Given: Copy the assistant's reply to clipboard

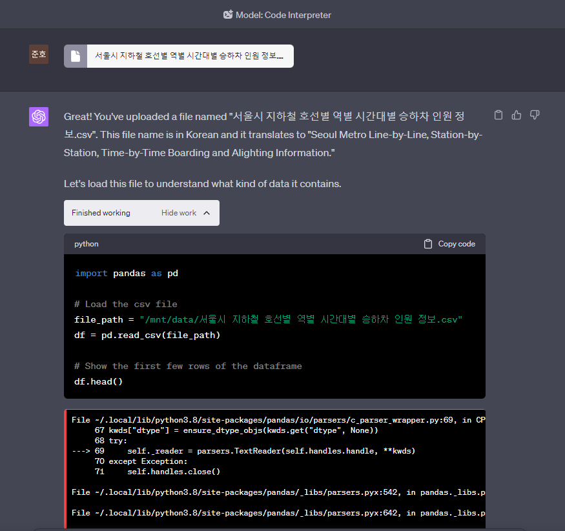Looking at the screenshot, I should point(498,114).
